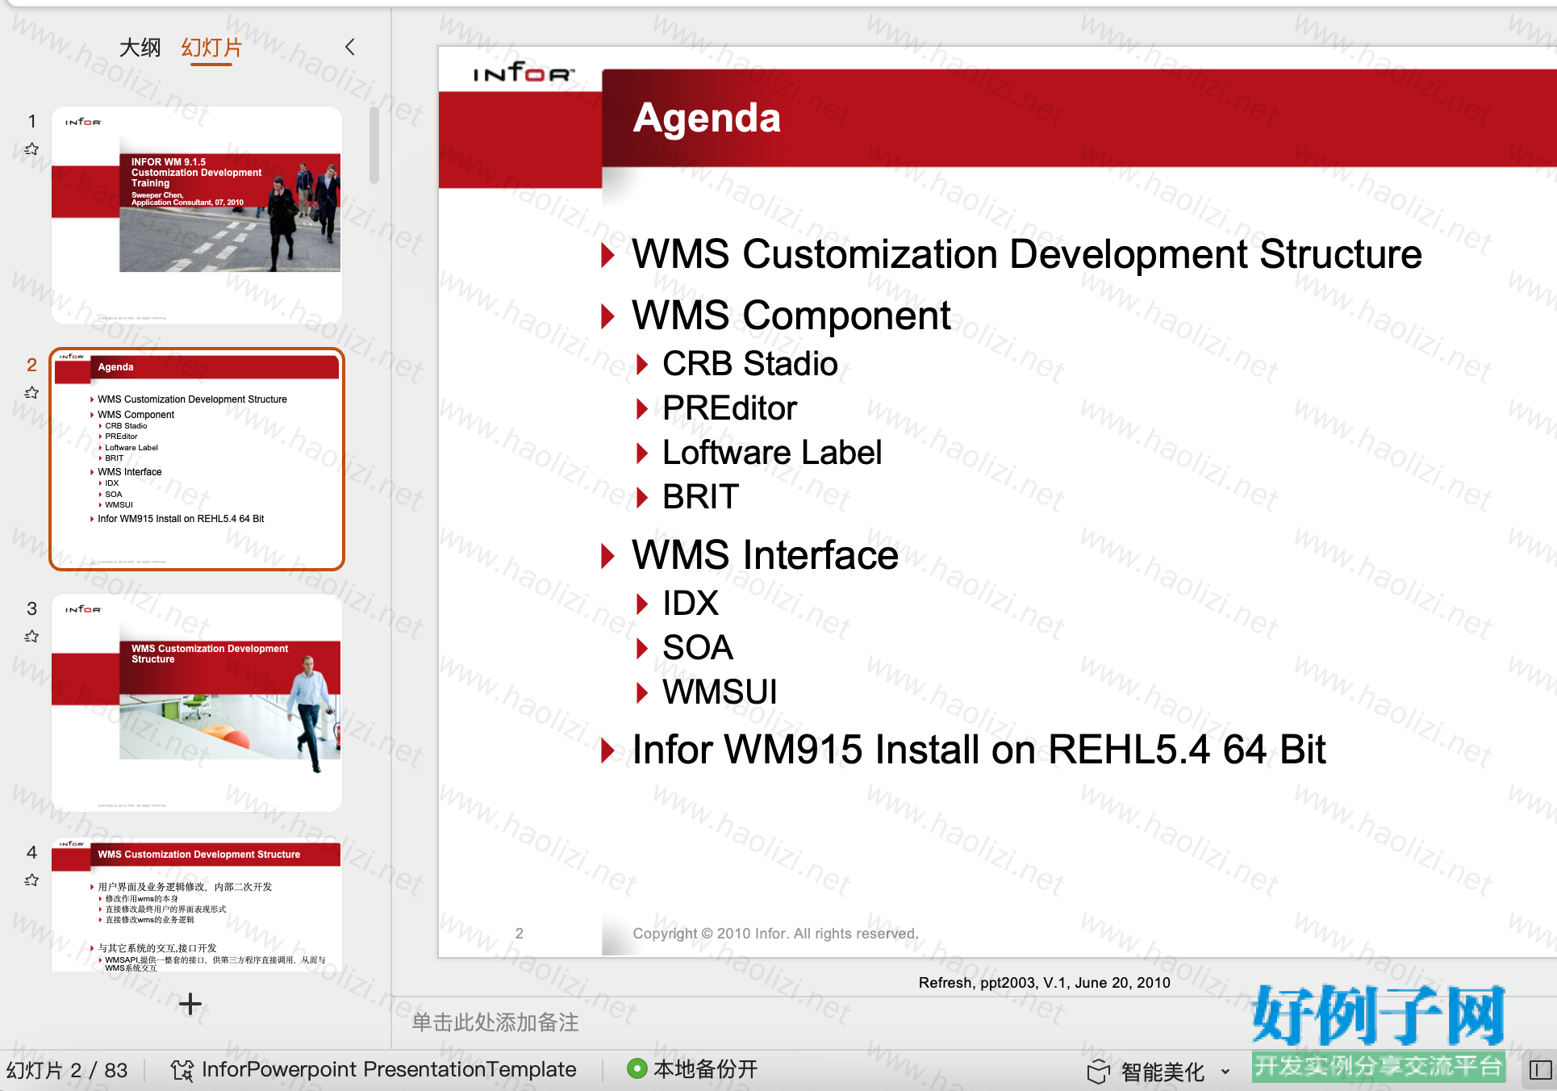Click the 本地备份开 status text

coord(705,1069)
